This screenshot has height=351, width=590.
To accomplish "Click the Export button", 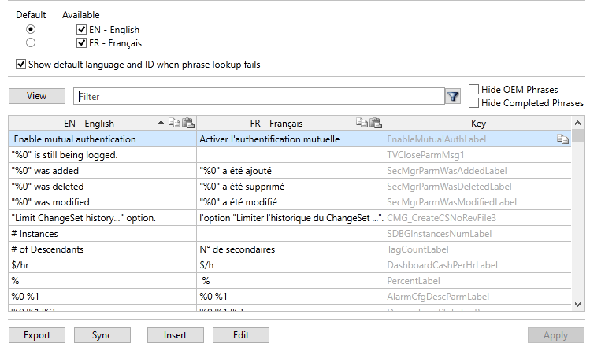I will click(37, 335).
